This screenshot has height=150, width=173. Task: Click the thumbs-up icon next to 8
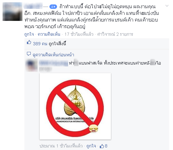click(x=102, y=146)
